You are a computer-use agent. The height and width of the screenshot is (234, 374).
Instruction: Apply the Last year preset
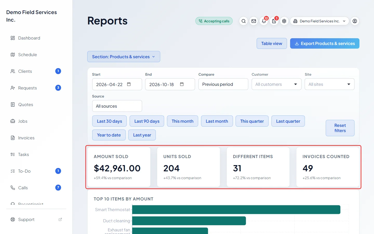coord(142,135)
